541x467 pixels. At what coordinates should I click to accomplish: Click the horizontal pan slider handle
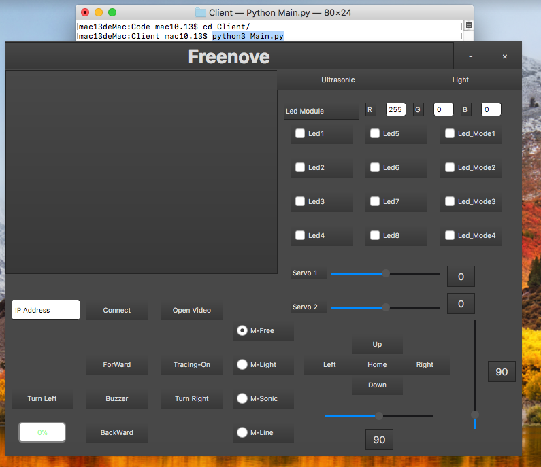pos(379,416)
